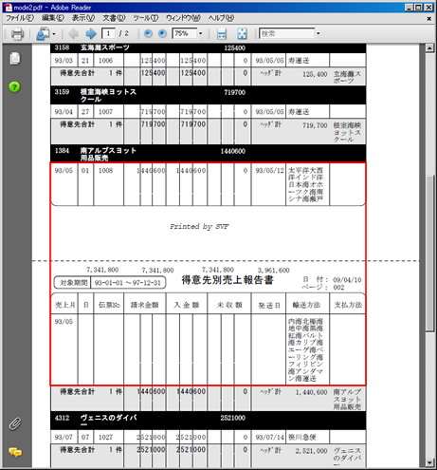Maximize the Adobe Reader window
The height and width of the screenshot is (470, 437).
pyautogui.click(x=418, y=8)
